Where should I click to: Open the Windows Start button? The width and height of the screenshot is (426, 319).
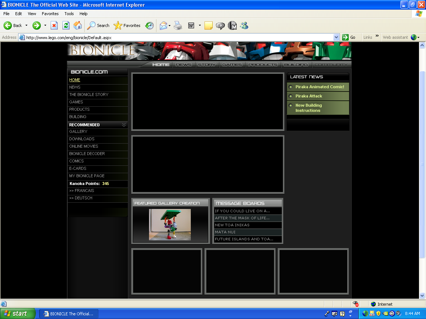pos(17,313)
